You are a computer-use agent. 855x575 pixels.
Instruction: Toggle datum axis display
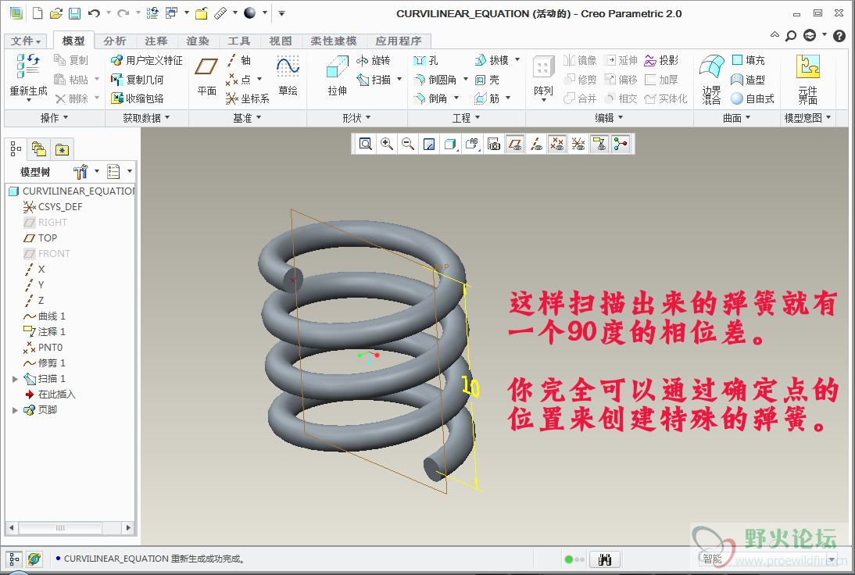[536, 144]
